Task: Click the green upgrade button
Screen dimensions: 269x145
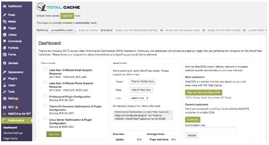Action: click(x=67, y=16)
